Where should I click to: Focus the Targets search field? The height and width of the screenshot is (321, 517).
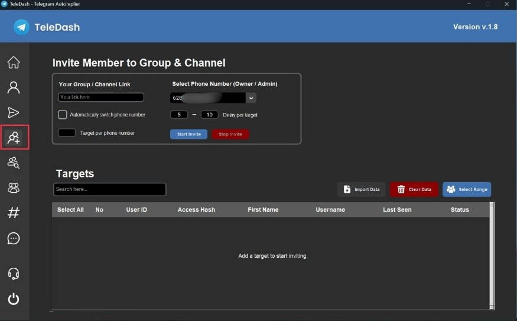click(109, 189)
